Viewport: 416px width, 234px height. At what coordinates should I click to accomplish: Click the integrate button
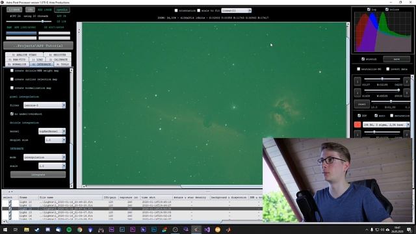(x=38, y=175)
